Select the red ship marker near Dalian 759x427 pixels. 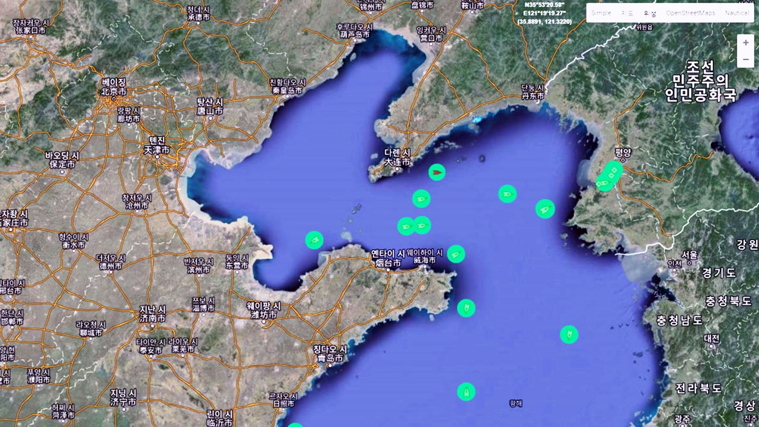[x=437, y=173]
